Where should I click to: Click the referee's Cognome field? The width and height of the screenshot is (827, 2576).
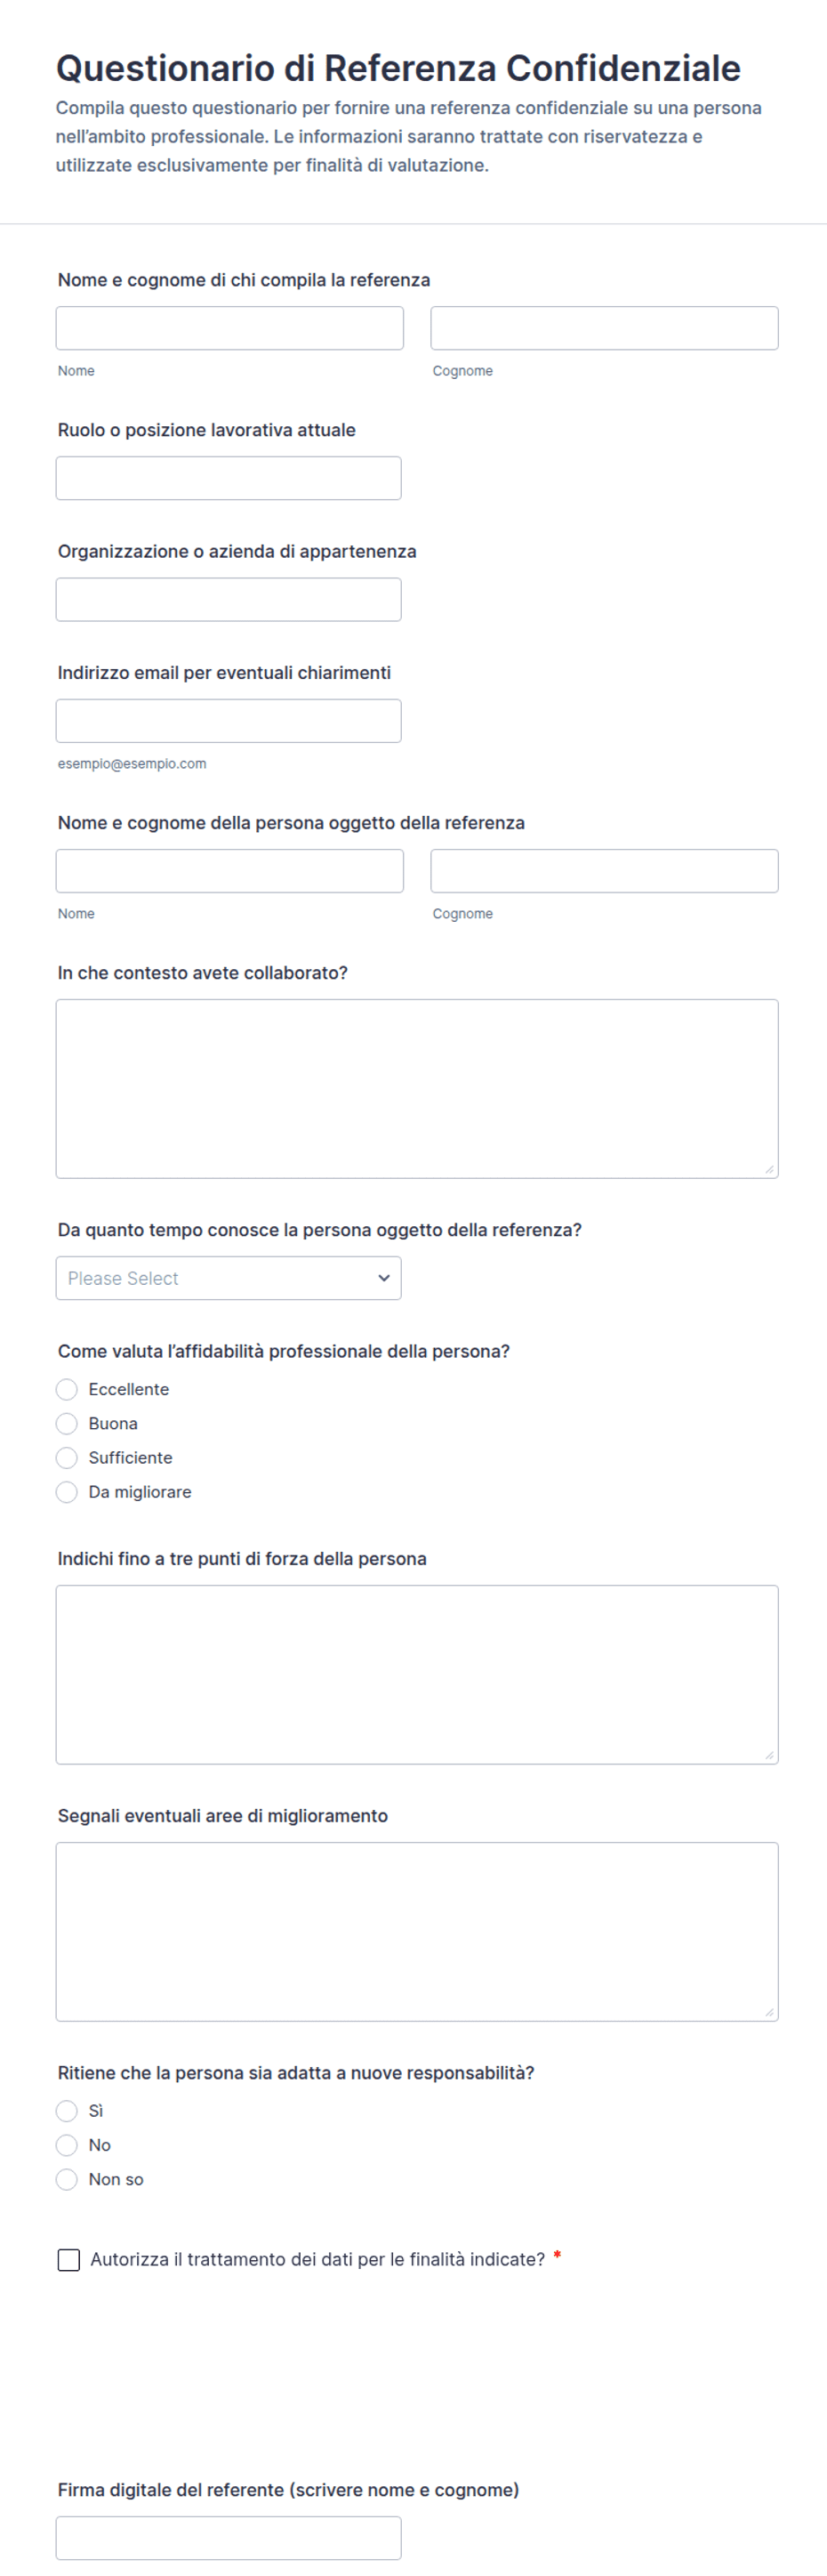pyautogui.click(x=605, y=328)
